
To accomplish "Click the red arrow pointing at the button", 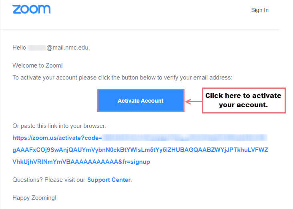I will pyautogui.click(x=193, y=102).
